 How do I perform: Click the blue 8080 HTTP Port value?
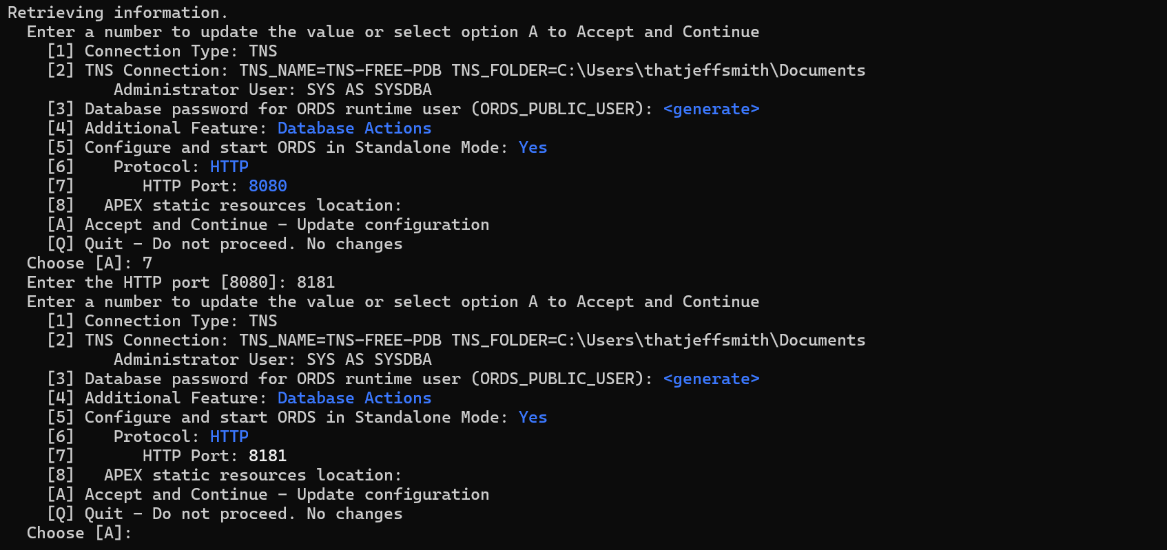pos(268,186)
